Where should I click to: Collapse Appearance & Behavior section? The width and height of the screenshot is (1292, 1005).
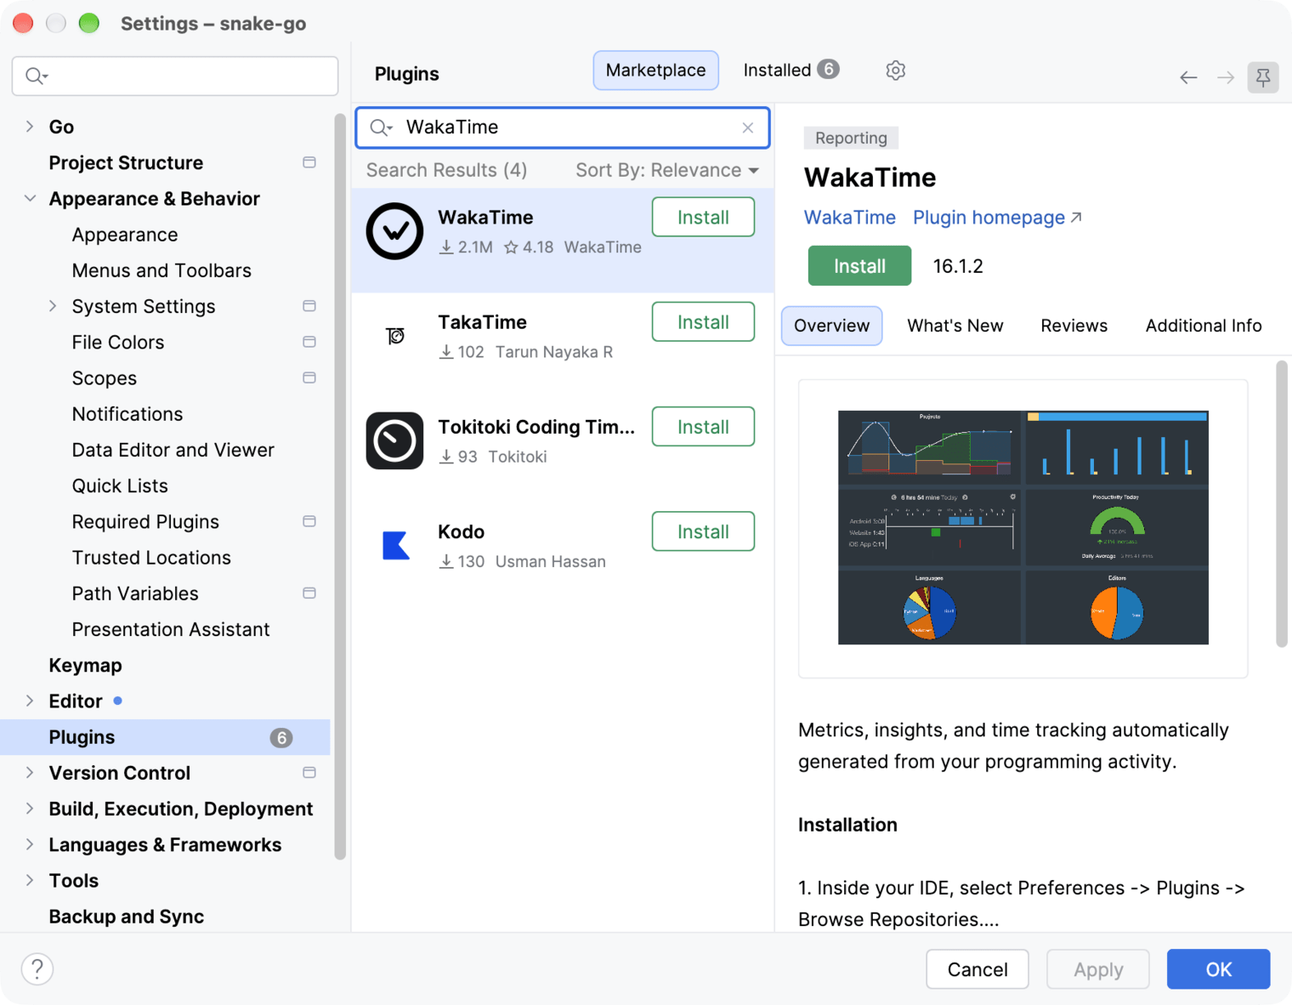[30, 198]
